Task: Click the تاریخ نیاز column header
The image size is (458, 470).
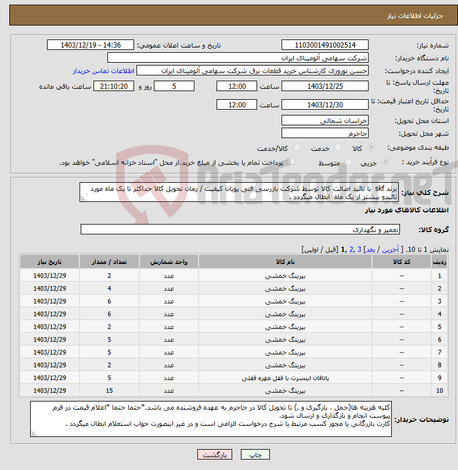Action: [49, 262]
